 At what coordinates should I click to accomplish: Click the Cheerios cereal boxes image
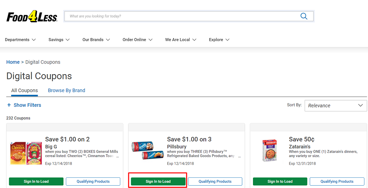click(26, 153)
